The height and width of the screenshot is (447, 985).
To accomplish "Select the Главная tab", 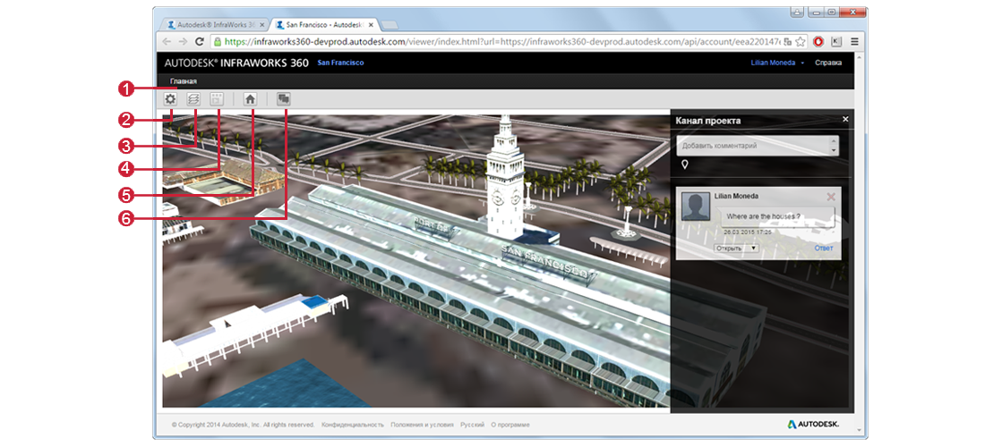I will coord(183,81).
